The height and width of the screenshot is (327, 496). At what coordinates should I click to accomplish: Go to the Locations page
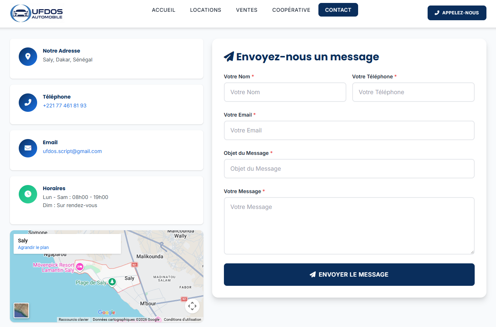206,10
